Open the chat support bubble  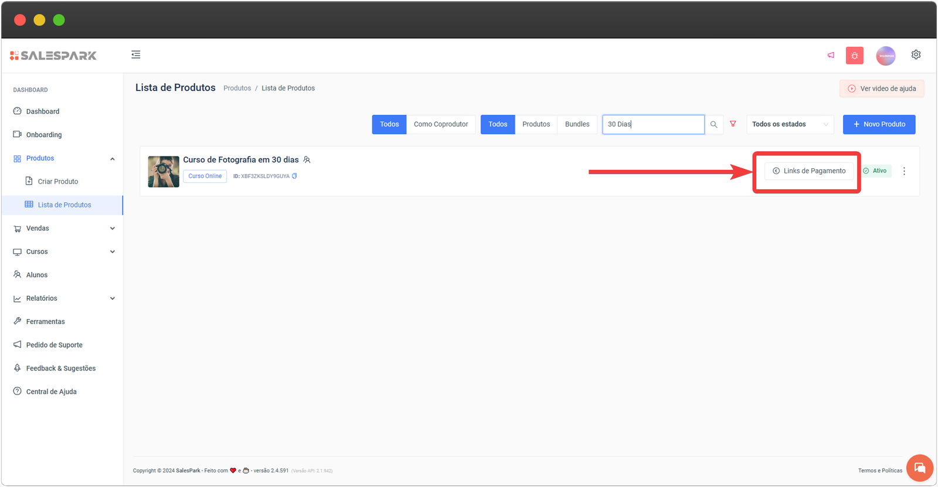point(919,468)
